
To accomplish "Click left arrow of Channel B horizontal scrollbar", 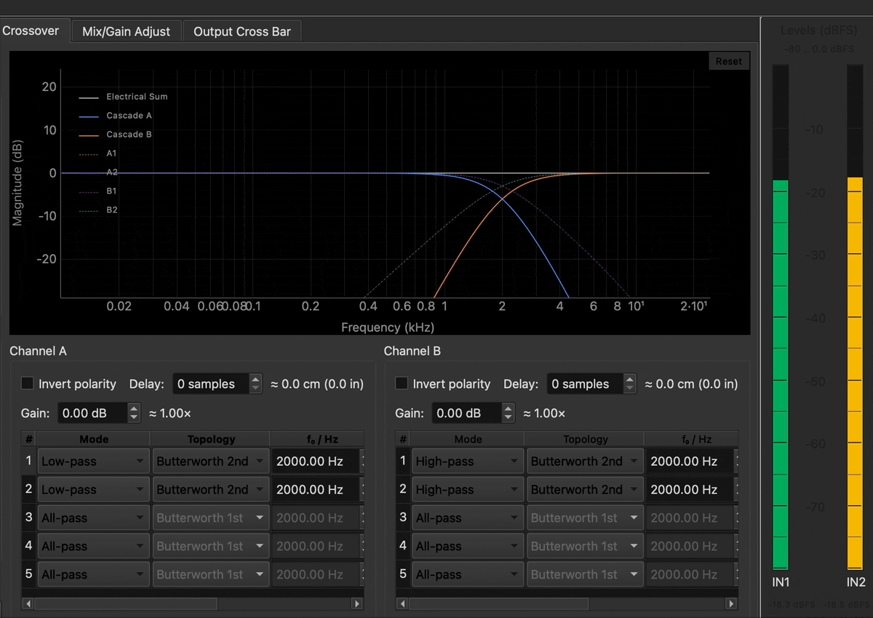I will coord(402,603).
